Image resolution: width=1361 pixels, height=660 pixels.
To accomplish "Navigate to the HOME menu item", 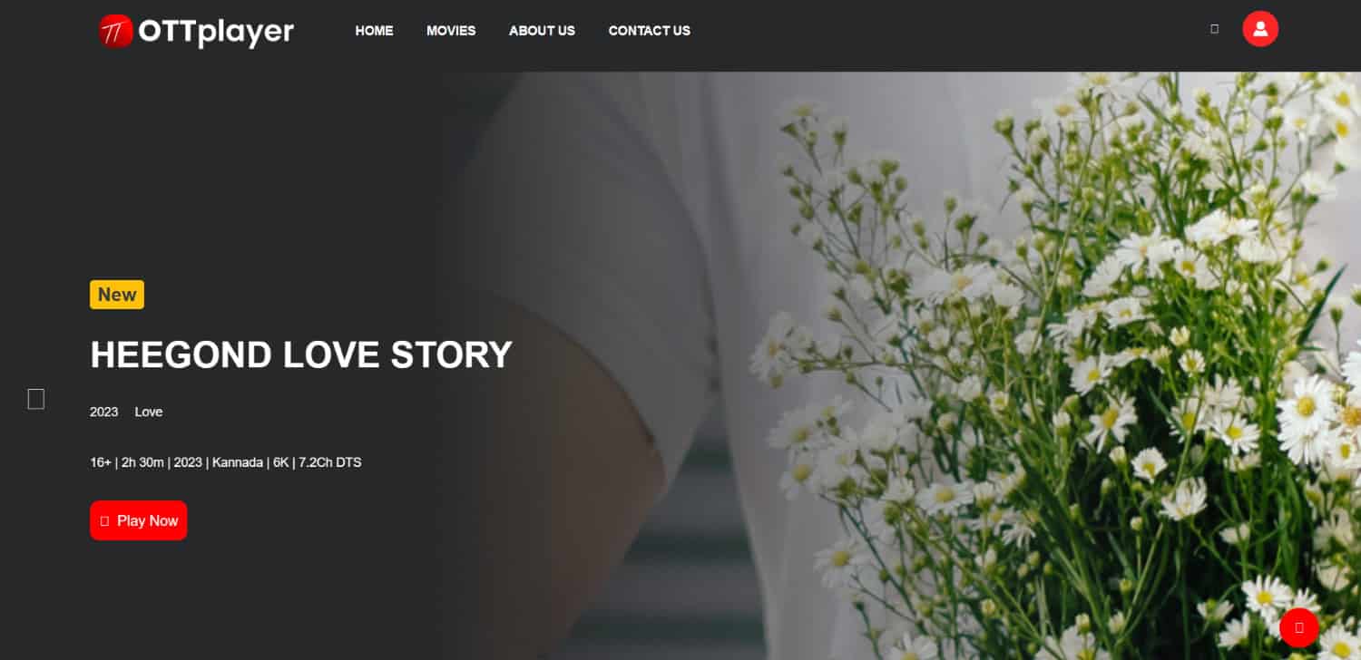I will click(374, 31).
